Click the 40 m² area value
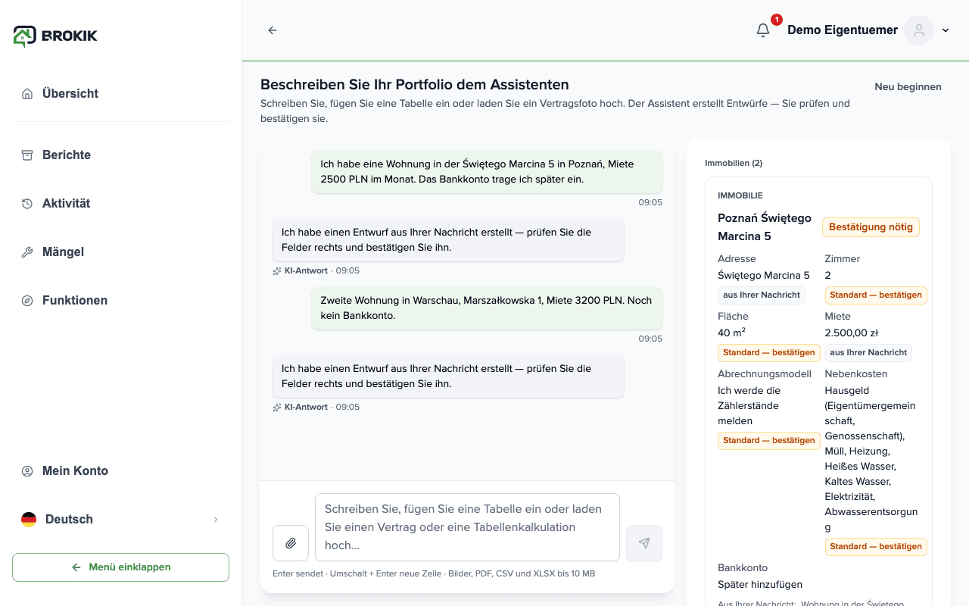This screenshot has width=969, height=606. tap(732, 333)
